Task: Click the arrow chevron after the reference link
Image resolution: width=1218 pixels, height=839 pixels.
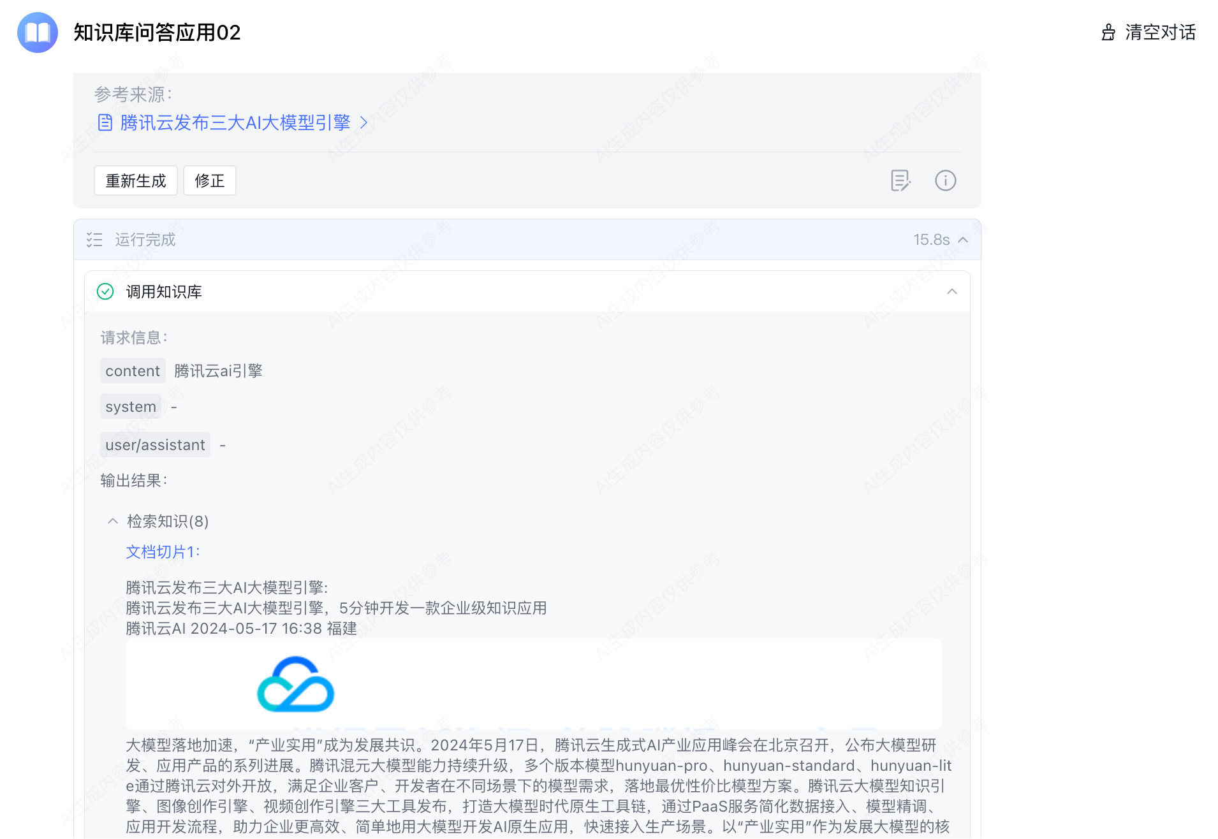Action: pos(364,122)
